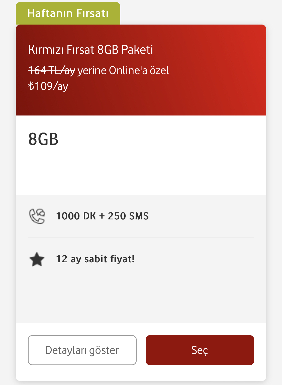282x385 pixels.
Task: Click the red gradient package header
Action: coord(141,70)
